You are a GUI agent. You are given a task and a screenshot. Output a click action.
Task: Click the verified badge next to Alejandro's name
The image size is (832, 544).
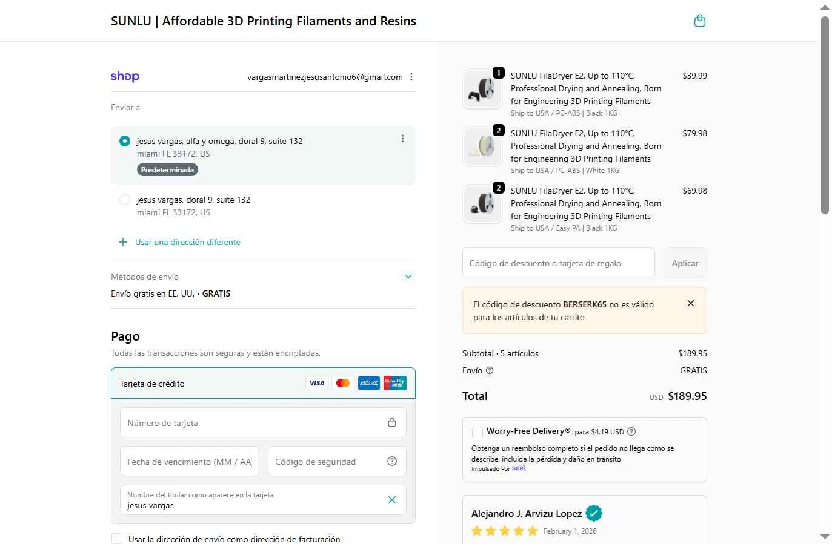pos(594,513)
